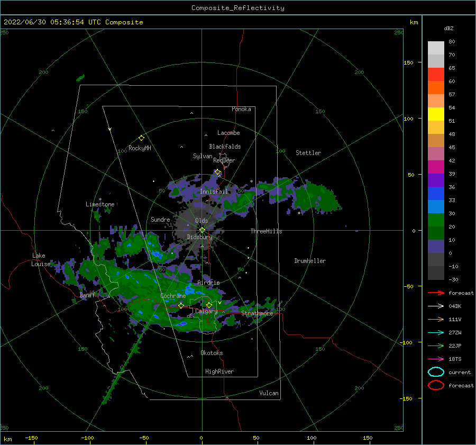The width and height of the screenshot is (476, 445).
Task: Pick the light blue 30-33 dBZ swatch
Action: pos(436,207)
